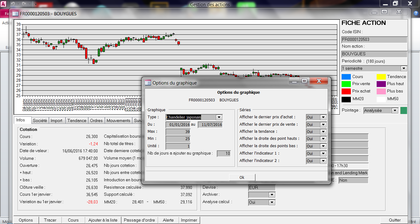Image resolution: width=420 pixels, height=224 pixels.
Task: Click the Redo arrow in quick access toolbar
Action: point(24,4)
